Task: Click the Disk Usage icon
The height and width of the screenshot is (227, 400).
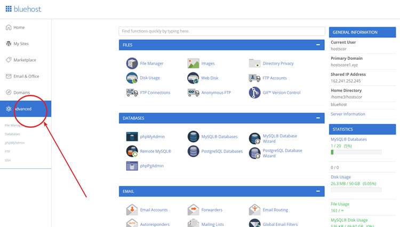Action: pos(132,78)
